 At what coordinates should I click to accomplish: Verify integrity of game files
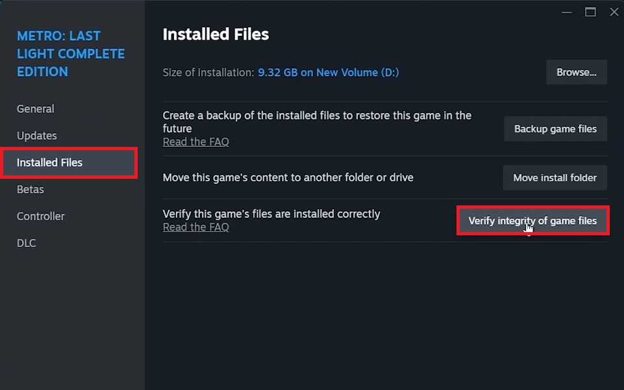tap(532, 221)
